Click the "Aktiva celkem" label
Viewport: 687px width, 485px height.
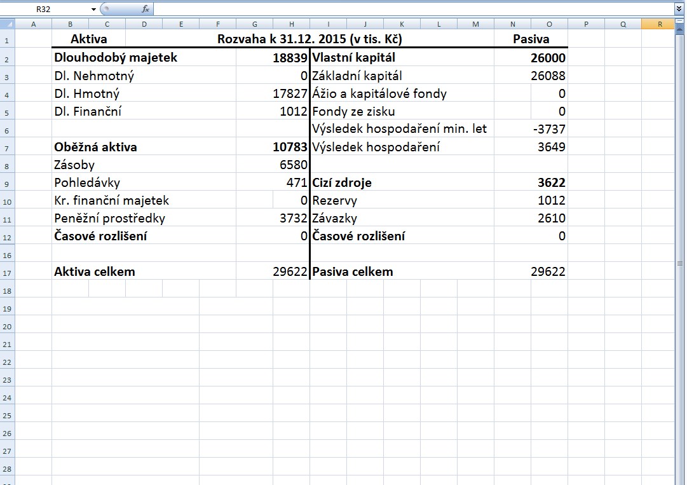click(95, 271)
